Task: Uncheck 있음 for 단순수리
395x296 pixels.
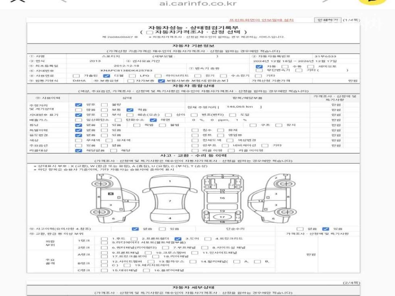Action: pyautogui.click(x=326, y=229)
